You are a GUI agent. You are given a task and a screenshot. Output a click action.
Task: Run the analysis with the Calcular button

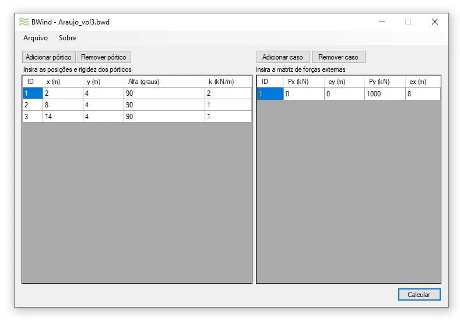(x=419, y=295)
